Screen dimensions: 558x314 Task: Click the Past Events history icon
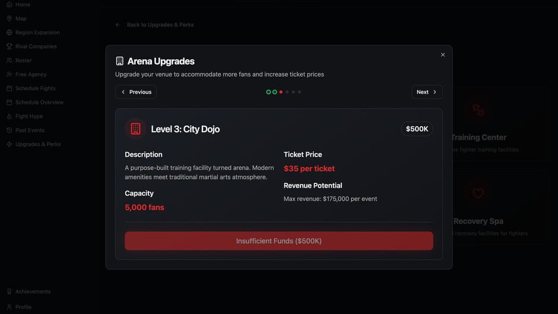(x=9, y=130)
